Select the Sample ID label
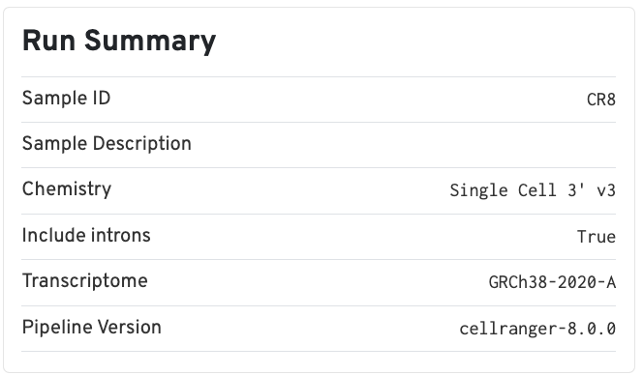The height and width of the screenshot is (375, 643). 66,99
